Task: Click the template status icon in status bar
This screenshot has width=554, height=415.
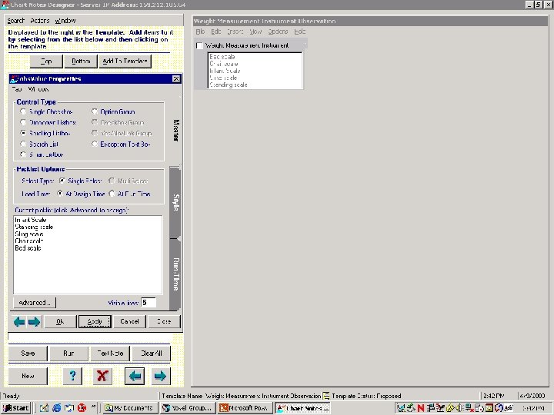Action: click(326, 396)
